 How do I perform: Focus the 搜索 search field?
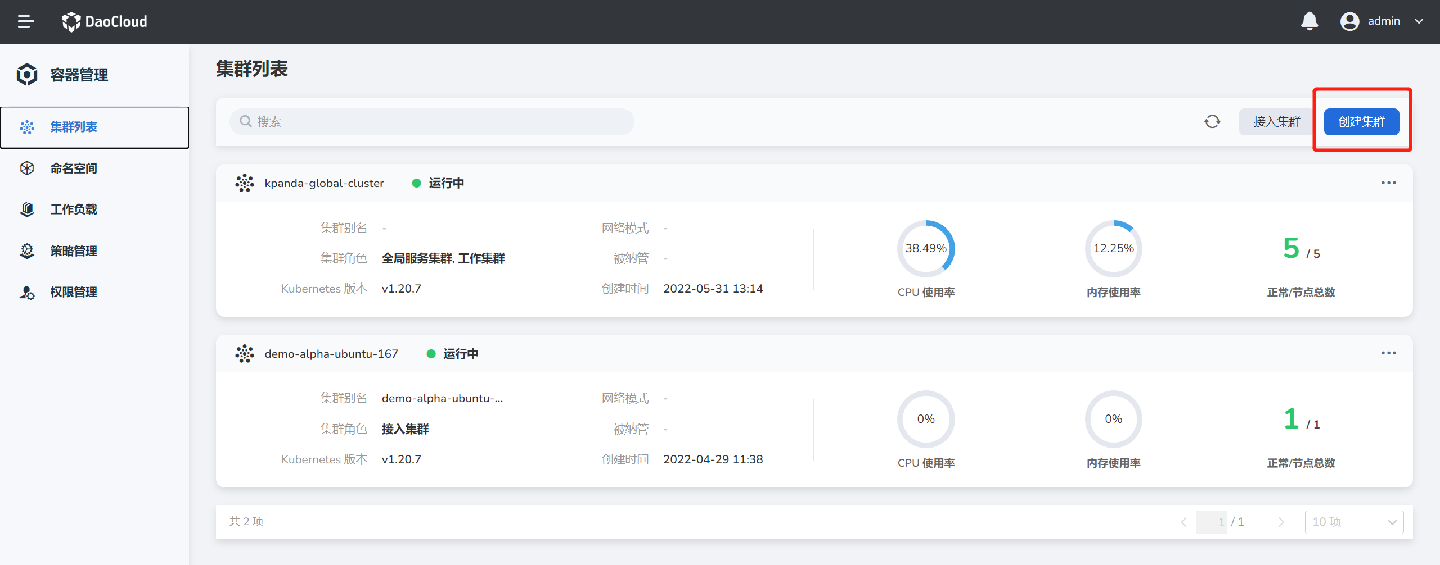432,121
